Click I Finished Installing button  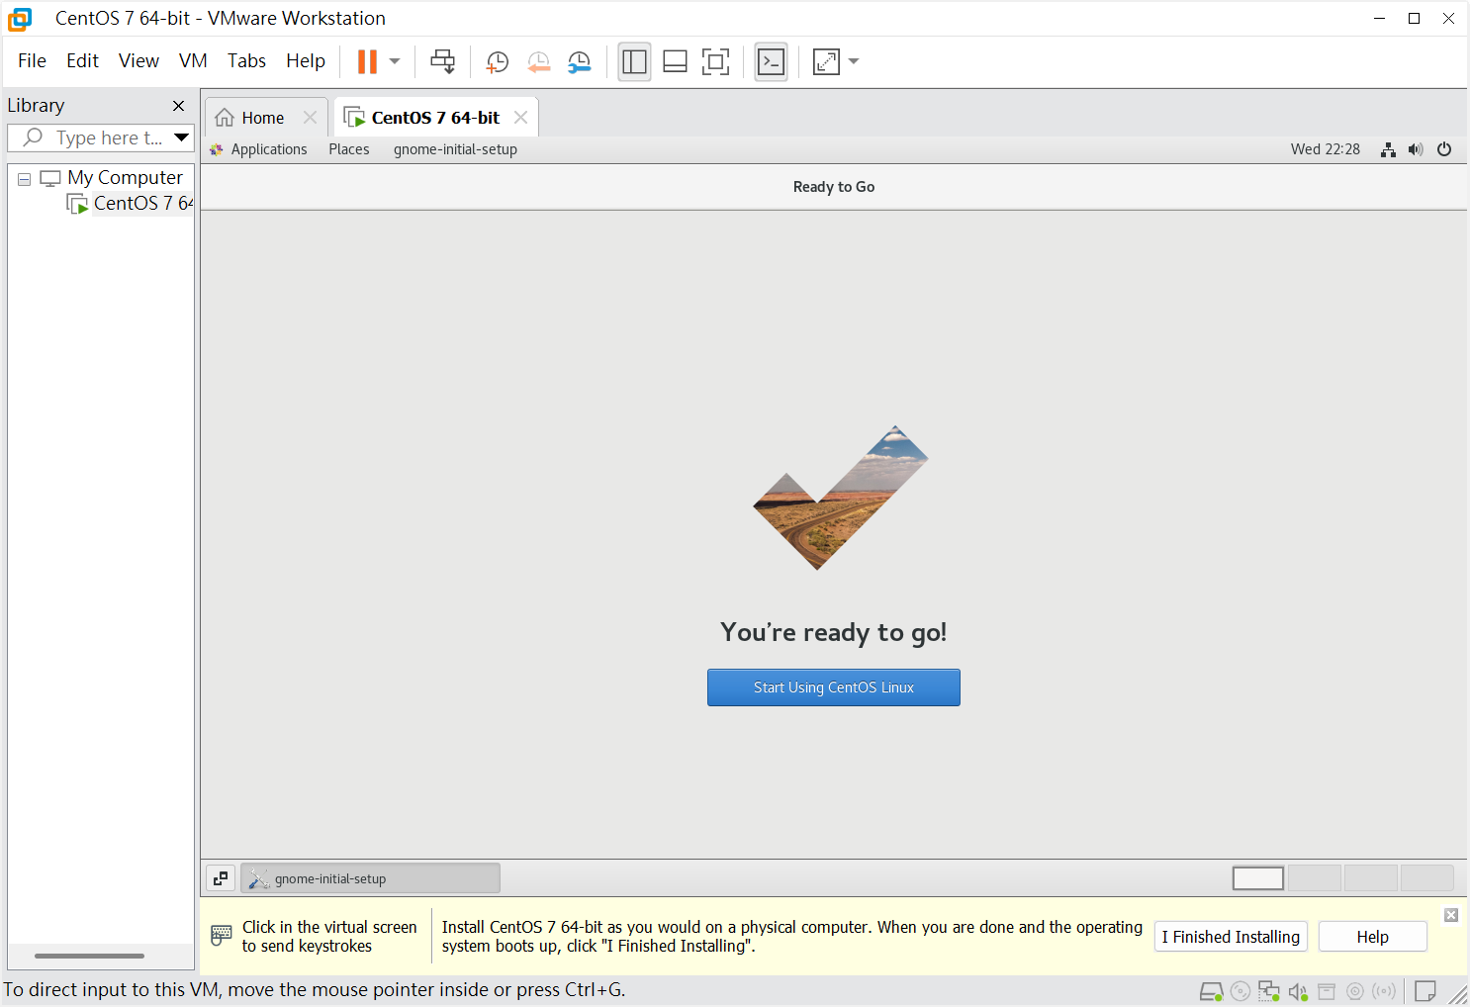click(1230, 937)
